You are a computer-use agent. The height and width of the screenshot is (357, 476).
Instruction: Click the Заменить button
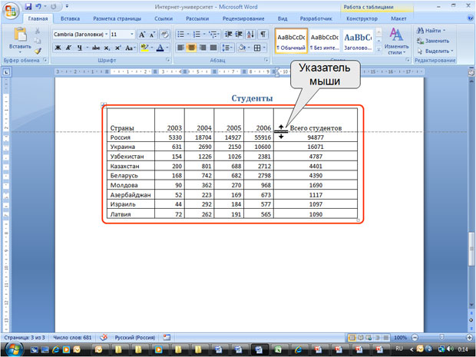tap(434, 41)
